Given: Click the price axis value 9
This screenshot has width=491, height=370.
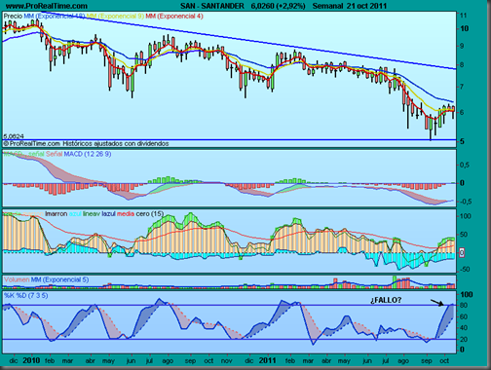Looking at the screenshot, I should click(x=462, y=46).
